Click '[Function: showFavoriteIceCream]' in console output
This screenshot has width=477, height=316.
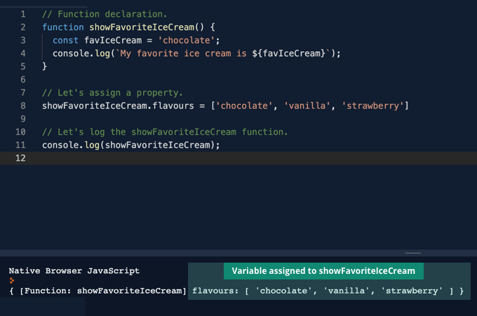click(x=103, y=291)
